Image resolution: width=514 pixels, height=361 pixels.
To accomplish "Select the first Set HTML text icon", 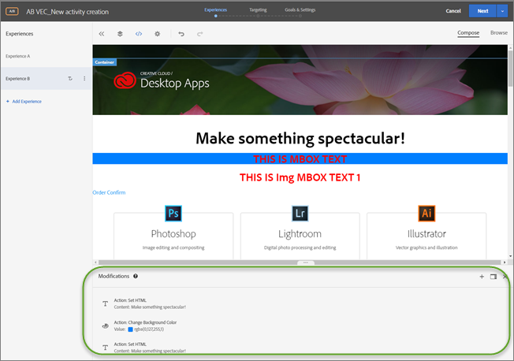I will (x=105, y=304).
